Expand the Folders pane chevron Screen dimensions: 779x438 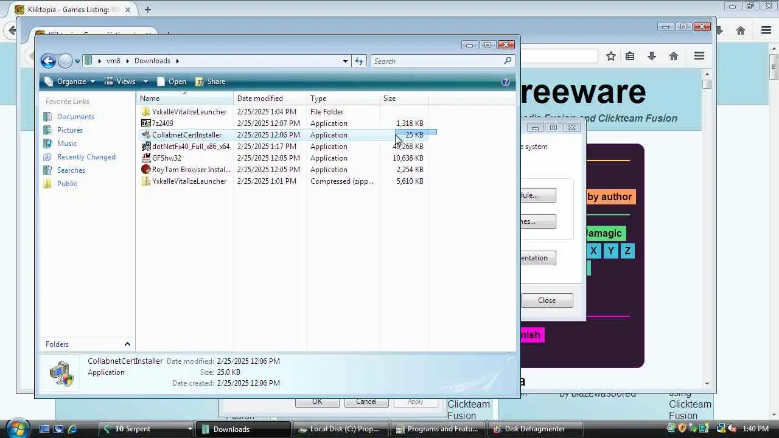pos(127,344)
